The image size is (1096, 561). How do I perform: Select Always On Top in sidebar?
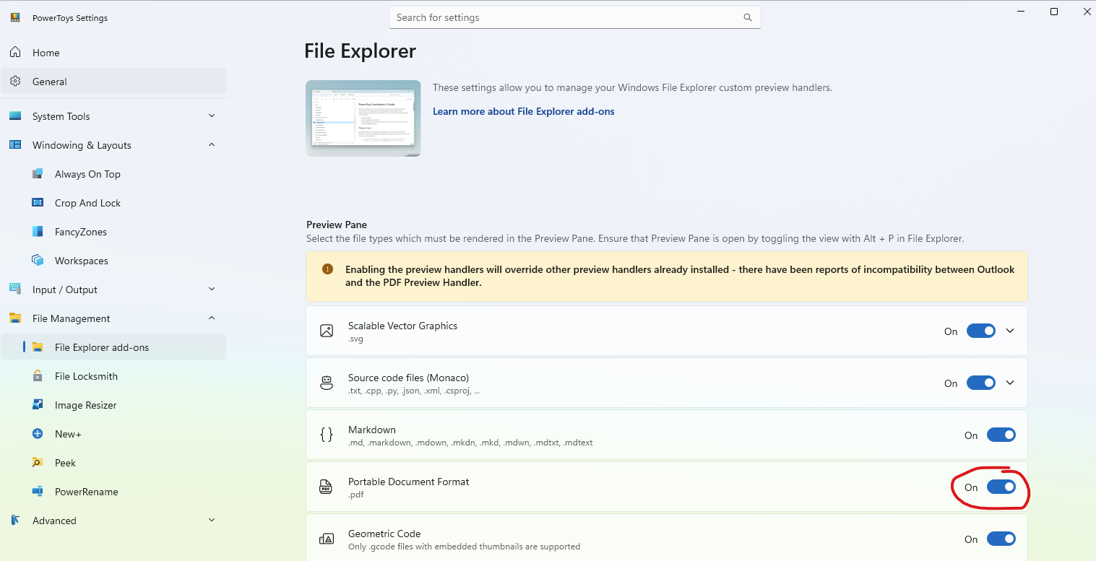pos(113,174)
